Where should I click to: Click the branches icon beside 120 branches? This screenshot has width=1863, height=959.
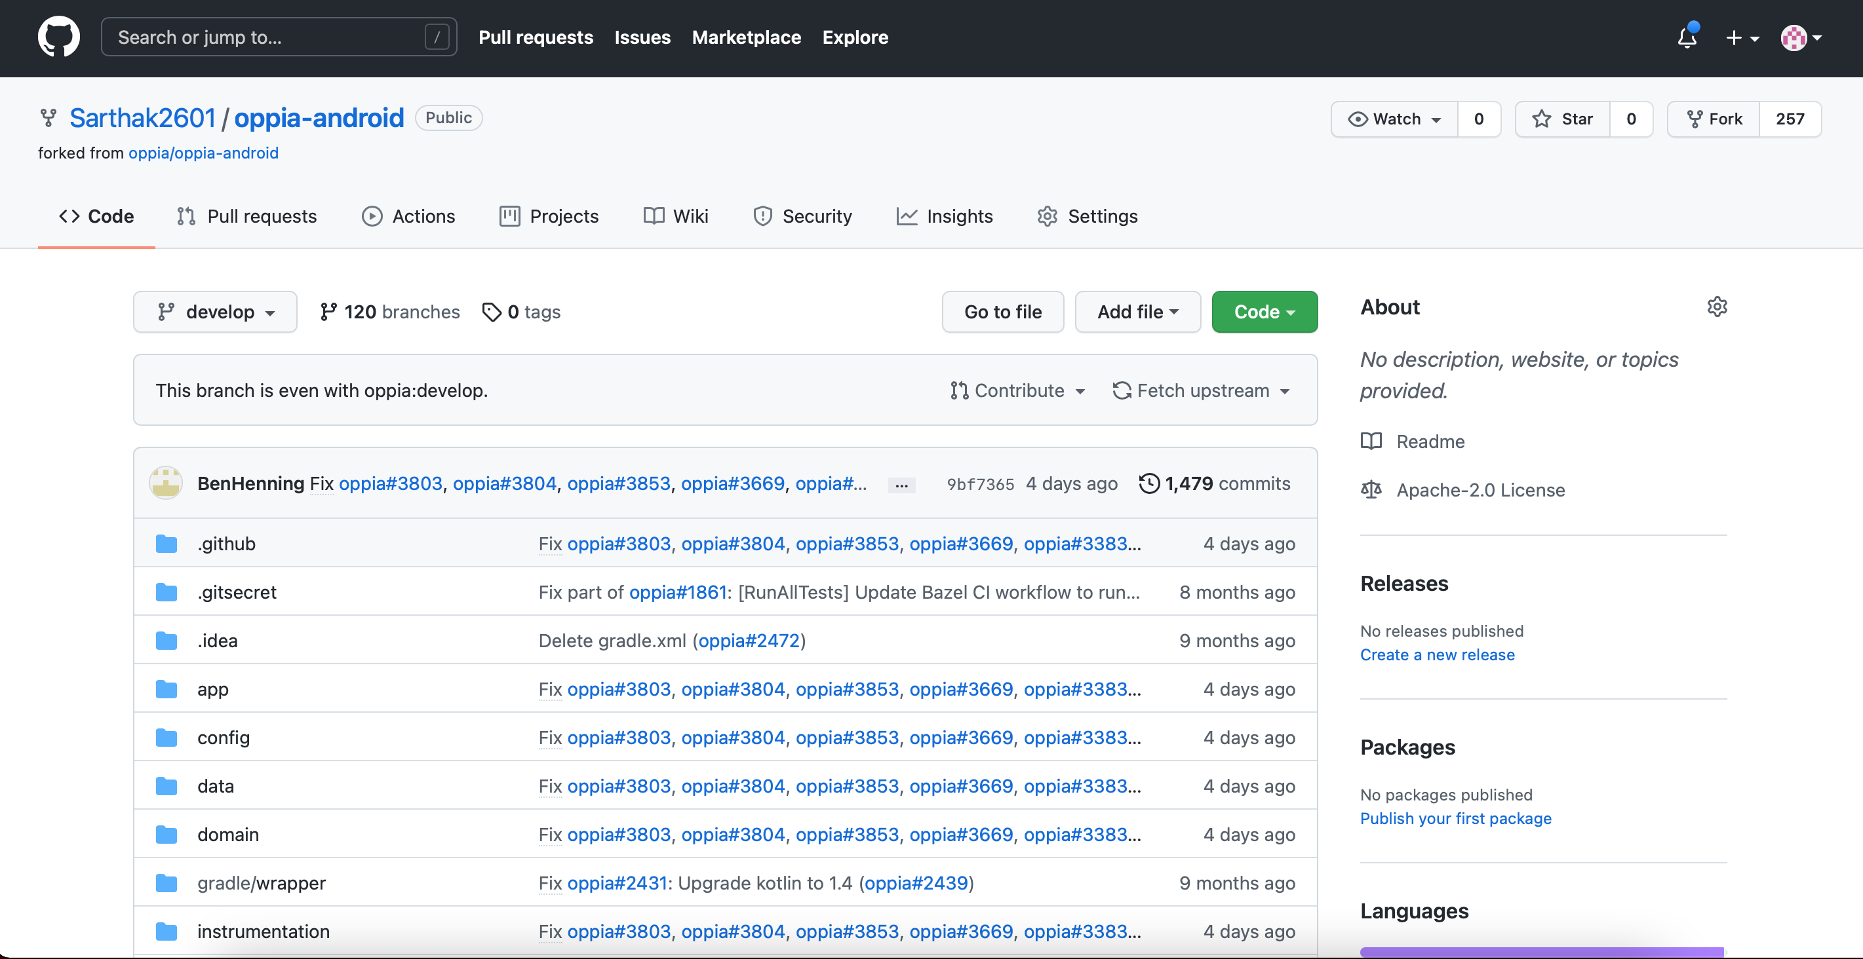click(x=328, y=311)
